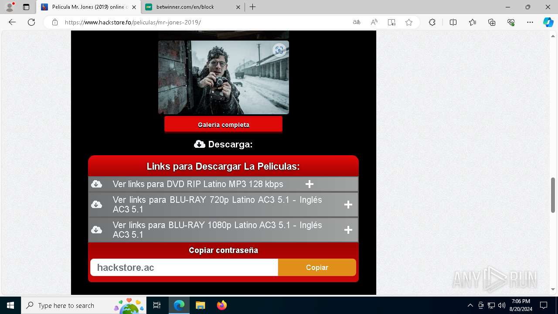Image resolution: width=558 pixels, height=314 pixels.
Task: Open the Extensions puzzle icon
Action: [x=432, y=22]
